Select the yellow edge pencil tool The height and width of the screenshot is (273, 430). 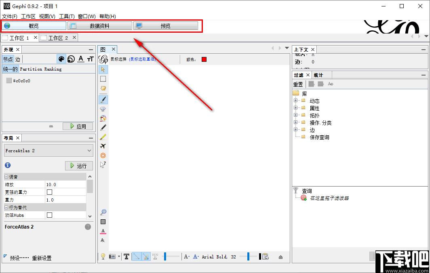(103, 137)
